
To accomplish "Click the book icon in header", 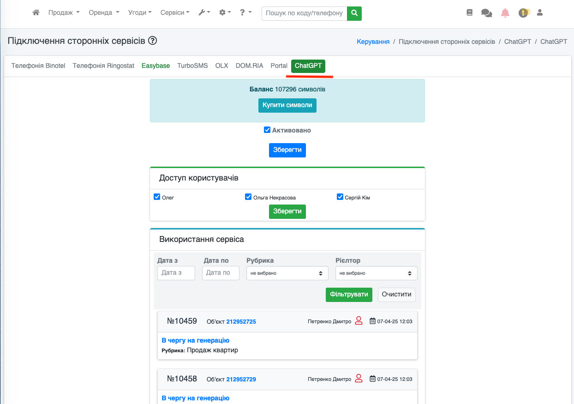I will tap(470, 13).
